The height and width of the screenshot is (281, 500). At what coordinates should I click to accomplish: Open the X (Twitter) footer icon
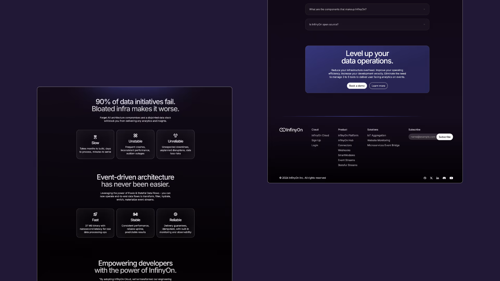point(431,178)
